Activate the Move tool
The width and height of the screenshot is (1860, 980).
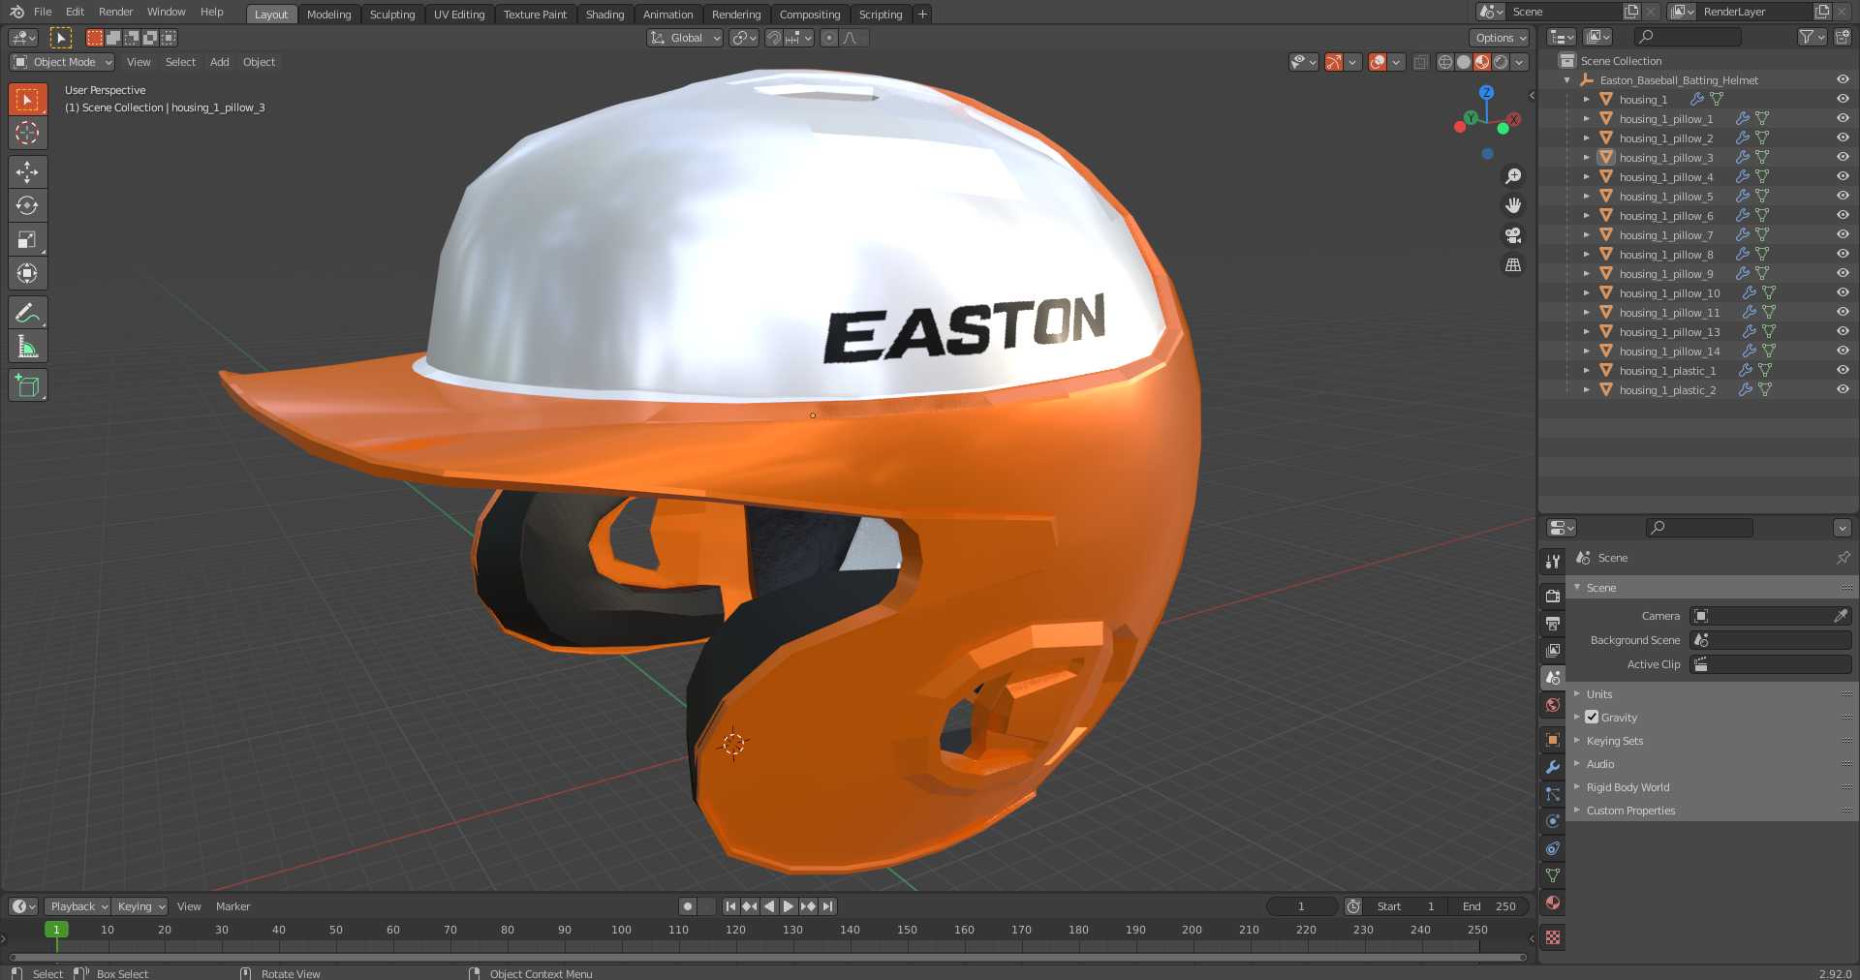27,172
